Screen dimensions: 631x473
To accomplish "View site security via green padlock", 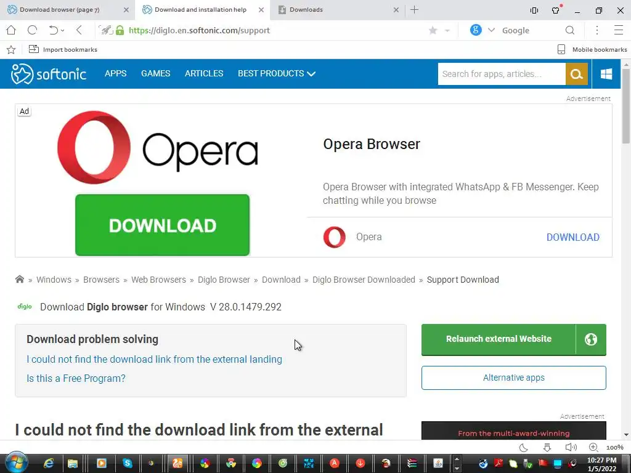I will (120, 30).
